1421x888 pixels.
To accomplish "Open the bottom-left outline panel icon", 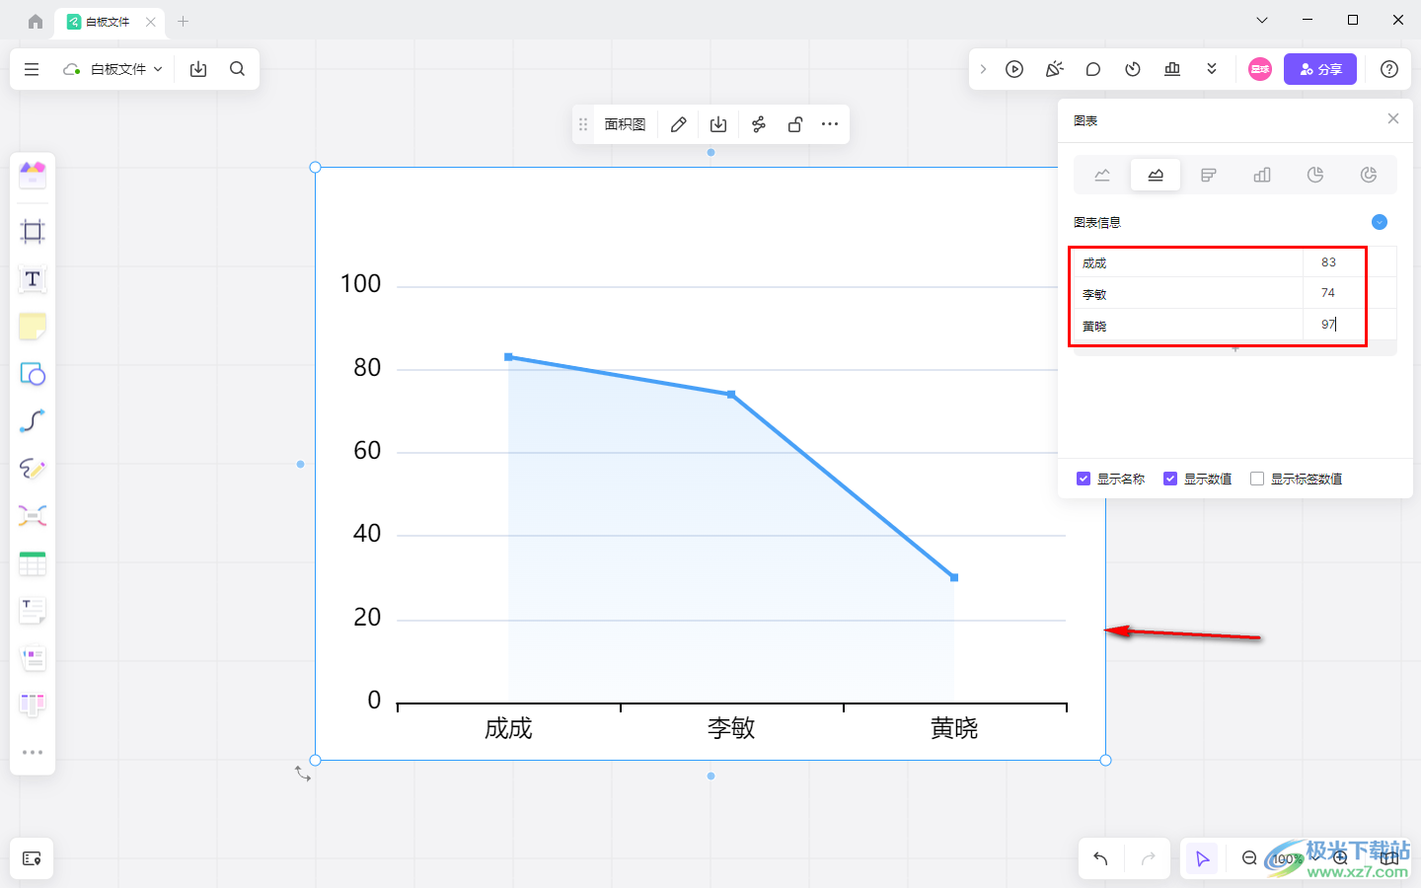I will point(32,858).
